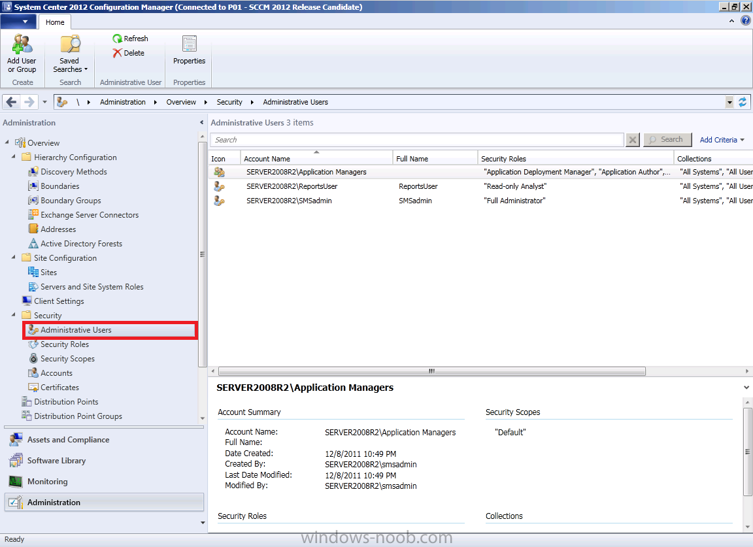Open Accounts node

50,373
